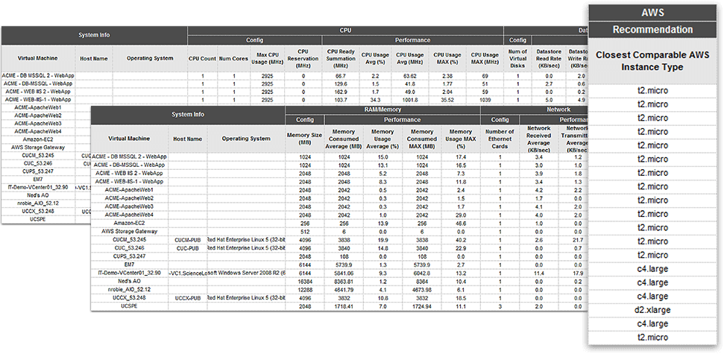Click the Memory Size (MB) column header
The image size is (724, 354).
click(x=305, y=139)
